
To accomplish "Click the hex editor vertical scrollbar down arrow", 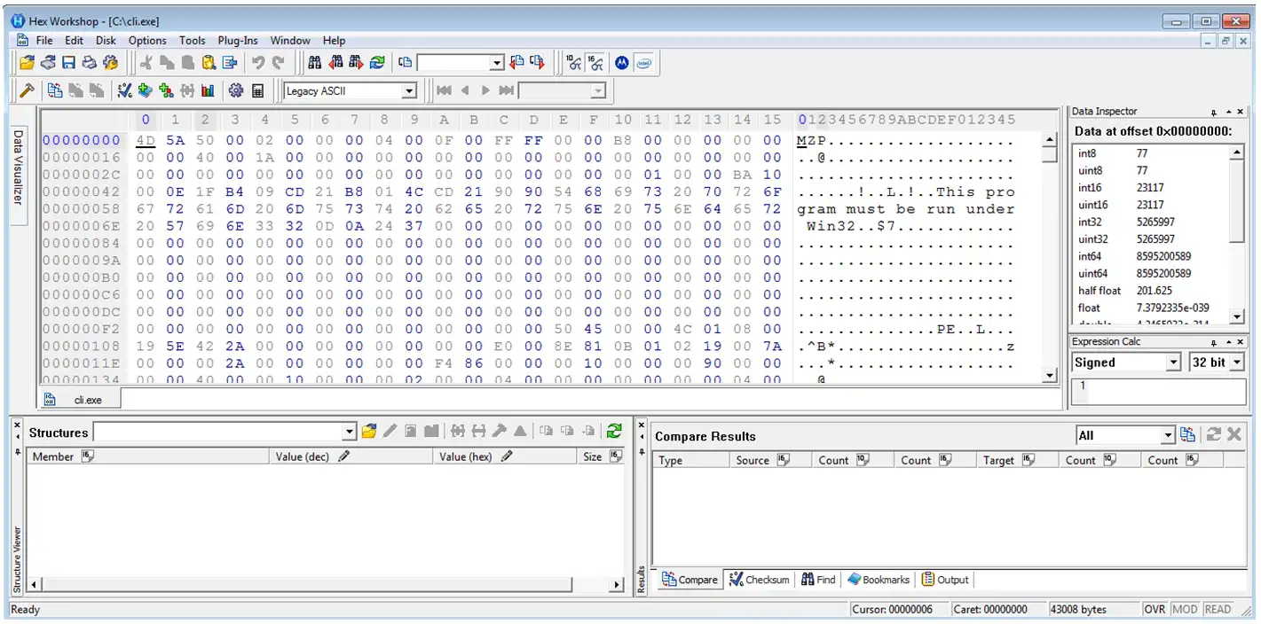I will tap(1050, 376).
